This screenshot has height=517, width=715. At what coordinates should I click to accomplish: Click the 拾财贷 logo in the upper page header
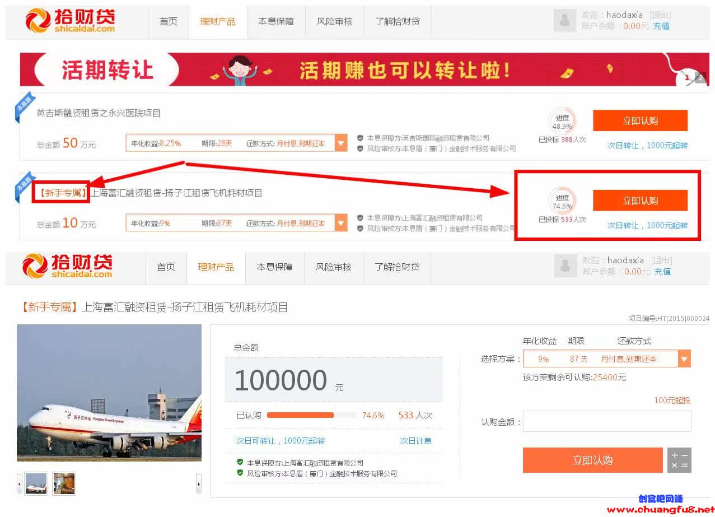[x=70, y=21]
